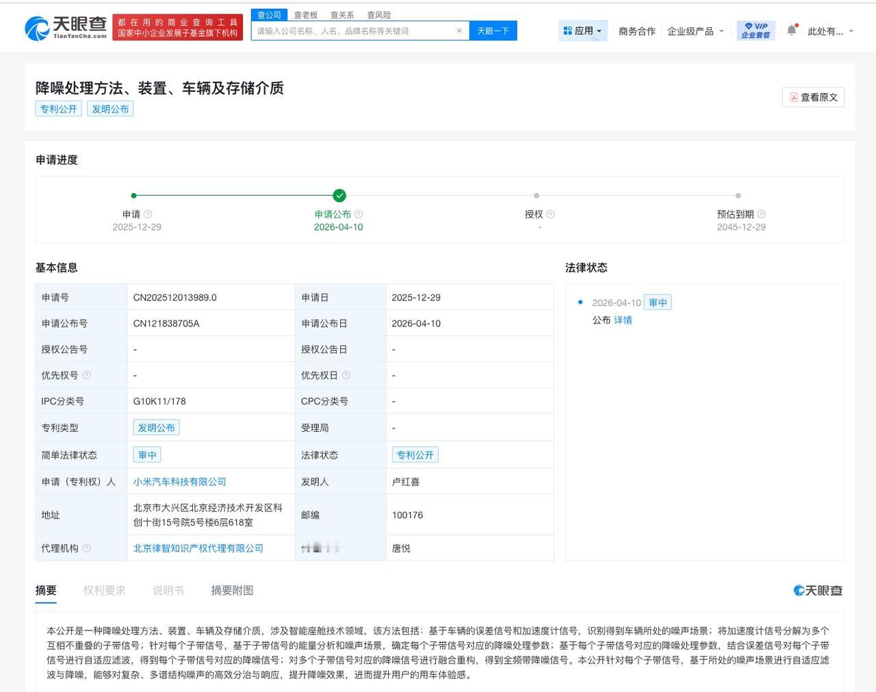Expand the 此处有 dropdown menu
This screenshot has width=876, height=692.
tap(832, 30)
